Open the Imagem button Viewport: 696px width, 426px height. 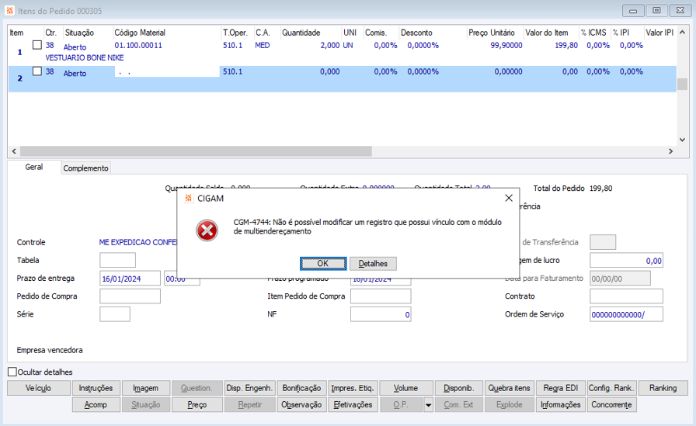click(145, 388)
